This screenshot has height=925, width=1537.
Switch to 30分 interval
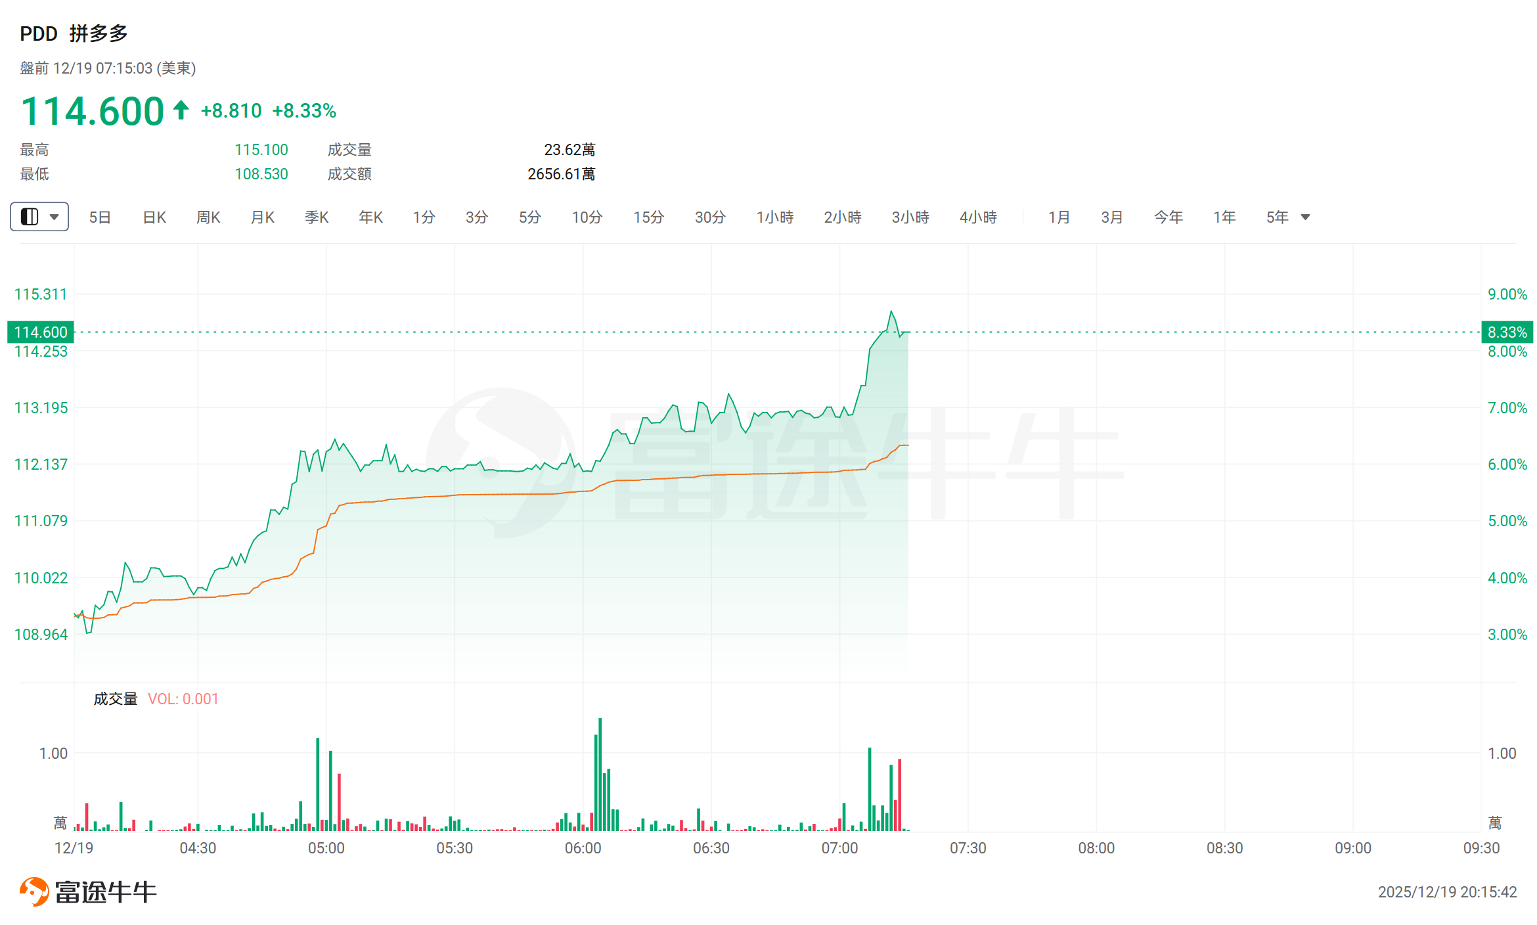710,217
